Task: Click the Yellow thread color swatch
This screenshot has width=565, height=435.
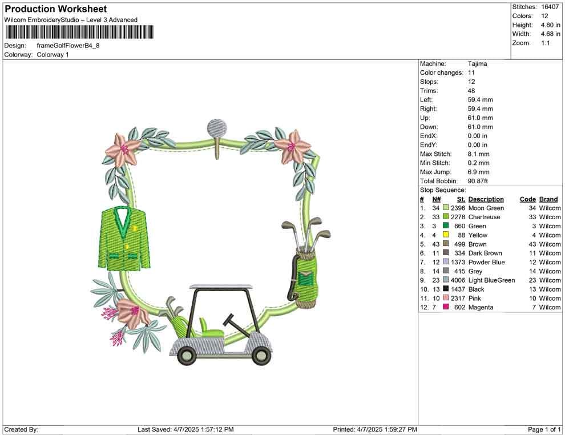Action: [446, 235]
